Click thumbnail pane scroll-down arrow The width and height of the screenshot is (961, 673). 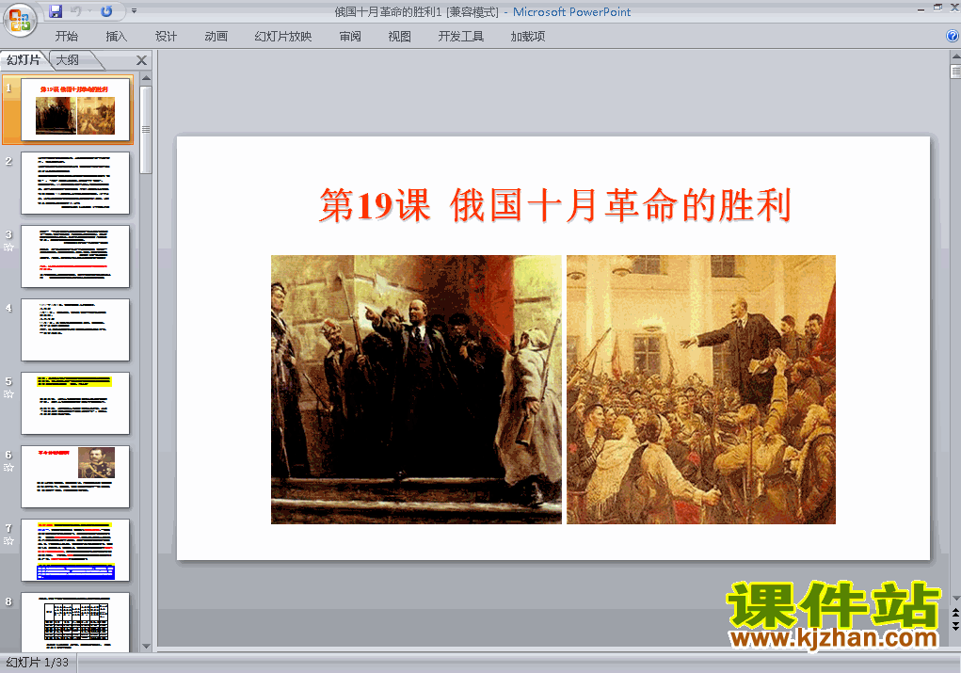[146, 646]
